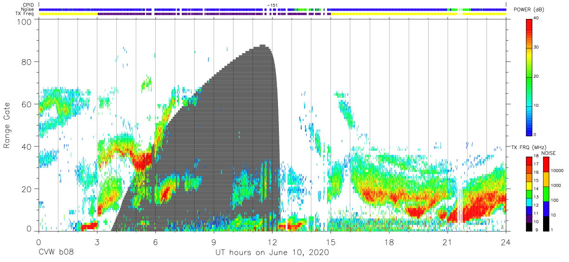569x262 pixels.
Task: Click the NOISE legend title
Action: click(x=548, y=153)
